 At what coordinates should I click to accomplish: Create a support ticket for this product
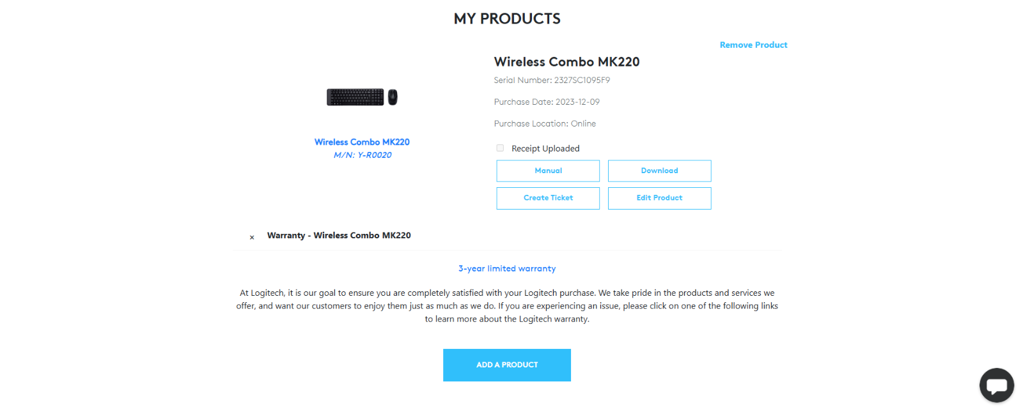pyautogui.click(x=548, y=198)
